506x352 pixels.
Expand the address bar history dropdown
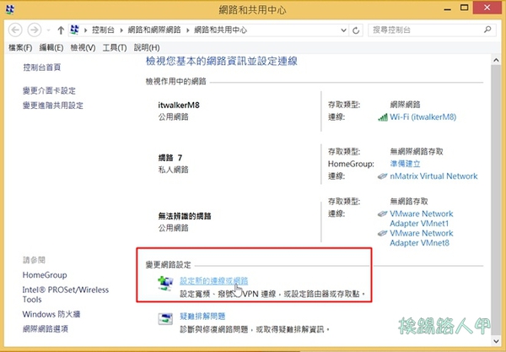[x=344, y=30]
